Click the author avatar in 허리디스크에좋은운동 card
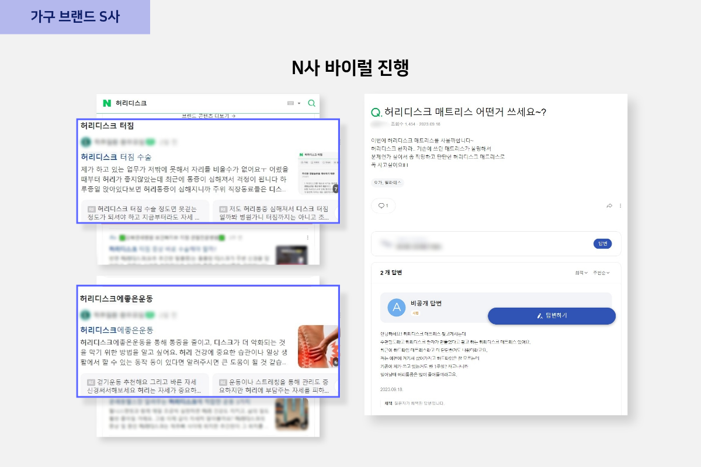The image size is (701, 467). click(x=85, y=315)
